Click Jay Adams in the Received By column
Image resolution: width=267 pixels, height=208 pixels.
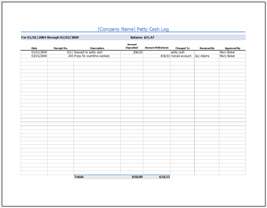pyautogui.click(x=202, y=56)
